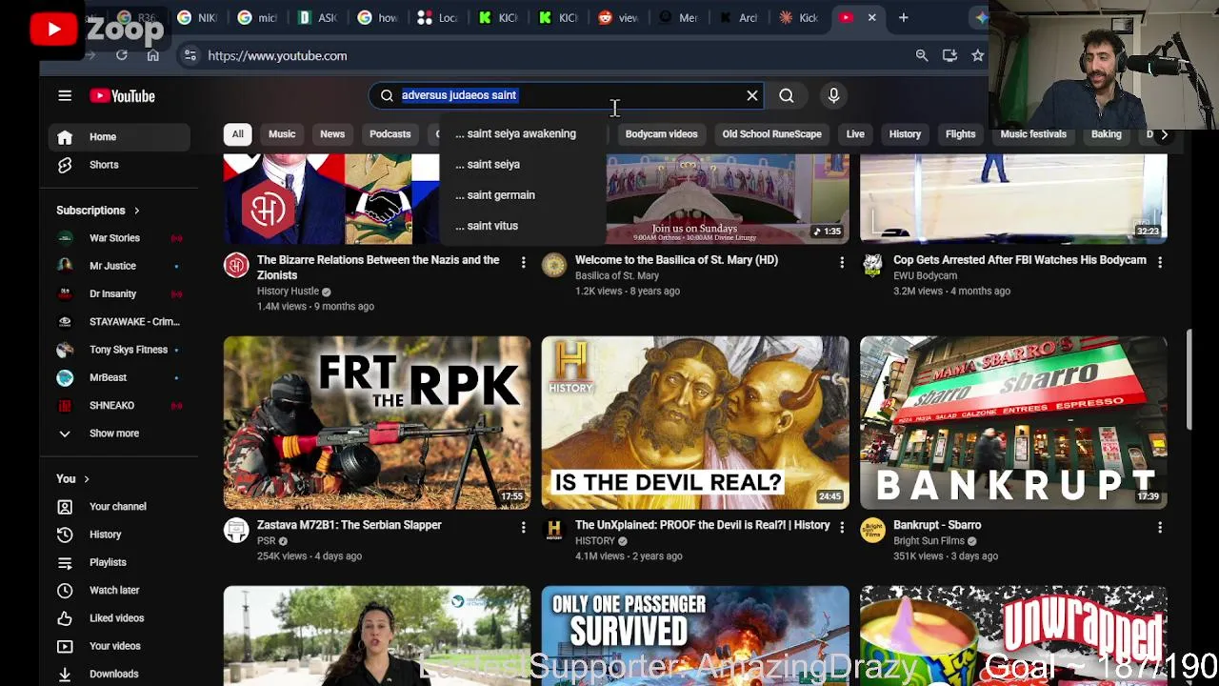
Task: Open the Dr Insanity subscription
Action: (x=119, y=293)
